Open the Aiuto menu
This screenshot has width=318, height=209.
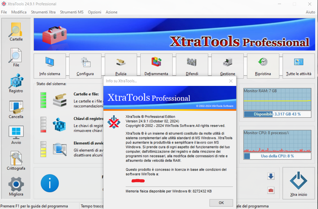coord(310,12)
